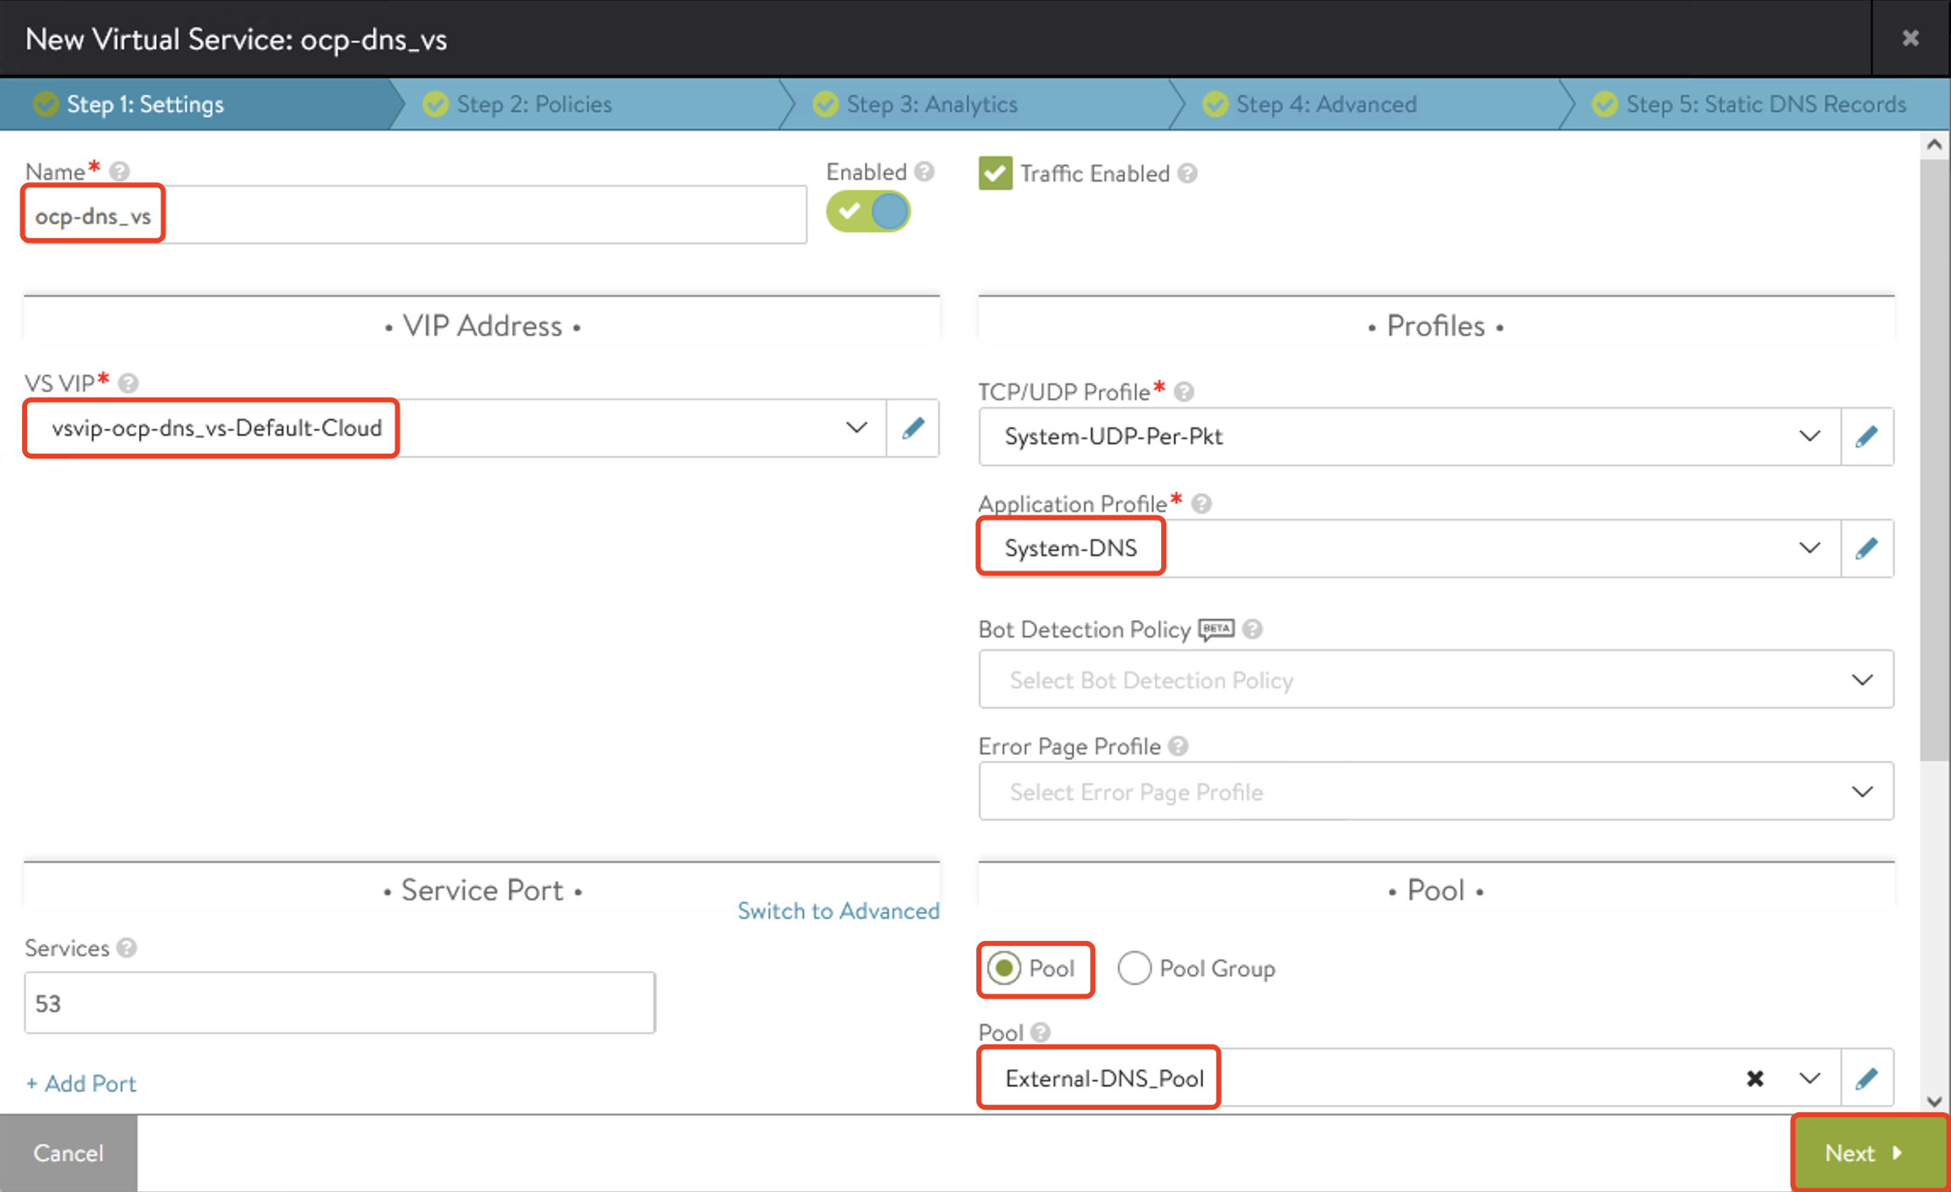This screenshot has height=1192, width=1951.
Task: Go to Step 2: Policies tab
Action: [534, 104]
